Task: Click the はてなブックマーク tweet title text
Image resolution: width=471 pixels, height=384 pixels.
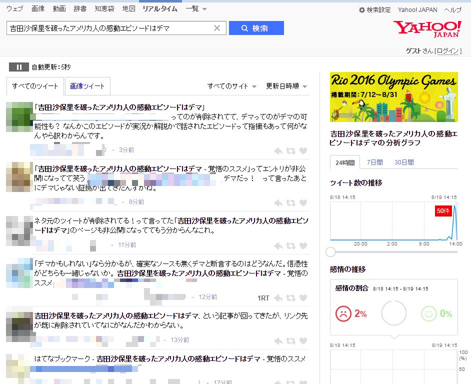Action: pyautogui.click(x=169, y=359)
